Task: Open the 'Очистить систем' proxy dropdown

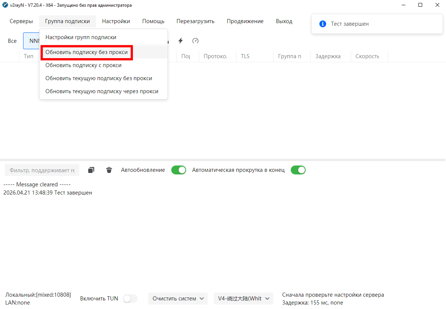Action: pyautogui.click(x=178, y=299)
